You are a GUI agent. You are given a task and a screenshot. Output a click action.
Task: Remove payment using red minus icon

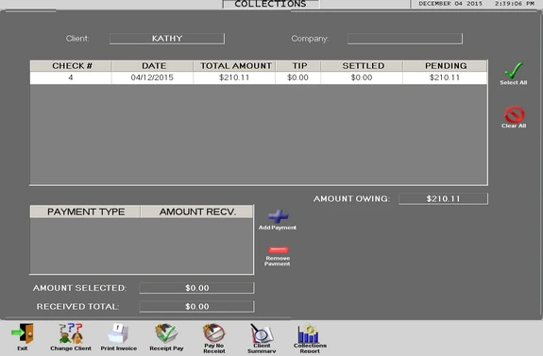278,250
